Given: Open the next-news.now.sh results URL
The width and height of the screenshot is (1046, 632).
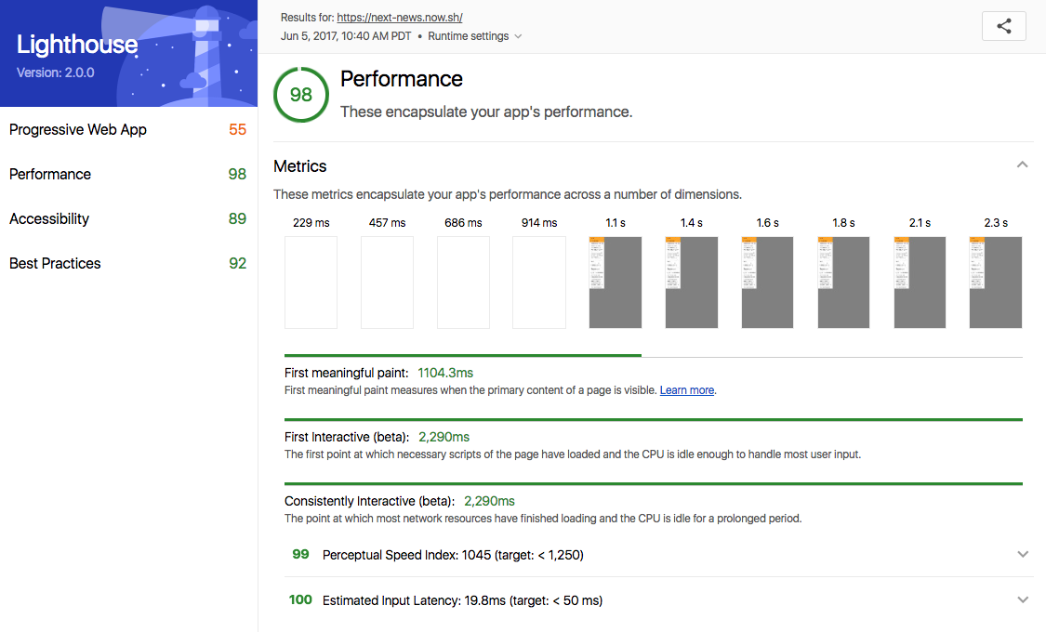Looking at the screenshot, I should coord(399,18).
